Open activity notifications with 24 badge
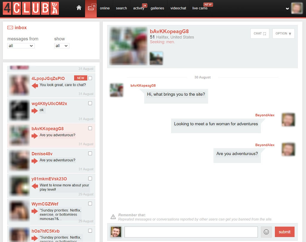The height and width of the screenshot is (242, 306). (x=138, y=8)
